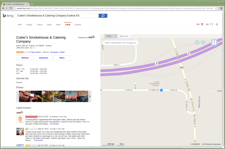Reload the page with refresh icon
This screenshot has width=225, height=149.
[x=11, y=8]
